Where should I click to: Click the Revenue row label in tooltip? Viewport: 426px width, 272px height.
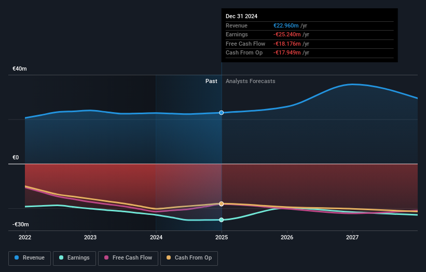(x=237, y=25)
